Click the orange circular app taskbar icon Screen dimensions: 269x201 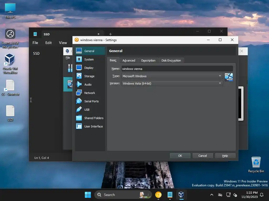click(158, 195)
